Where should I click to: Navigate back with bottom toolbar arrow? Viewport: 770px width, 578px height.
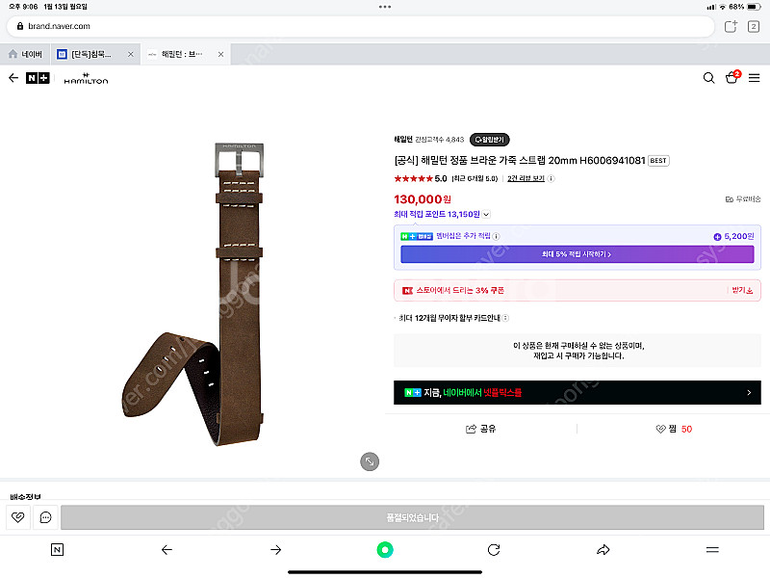tap(167, 549)
